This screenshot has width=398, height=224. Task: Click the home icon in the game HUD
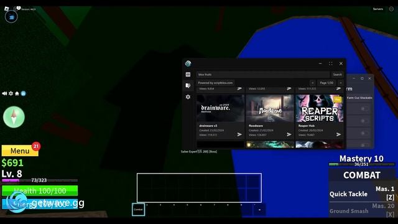17,93
